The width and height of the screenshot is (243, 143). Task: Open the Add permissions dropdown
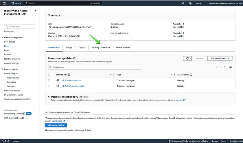[x=220, y=58]
